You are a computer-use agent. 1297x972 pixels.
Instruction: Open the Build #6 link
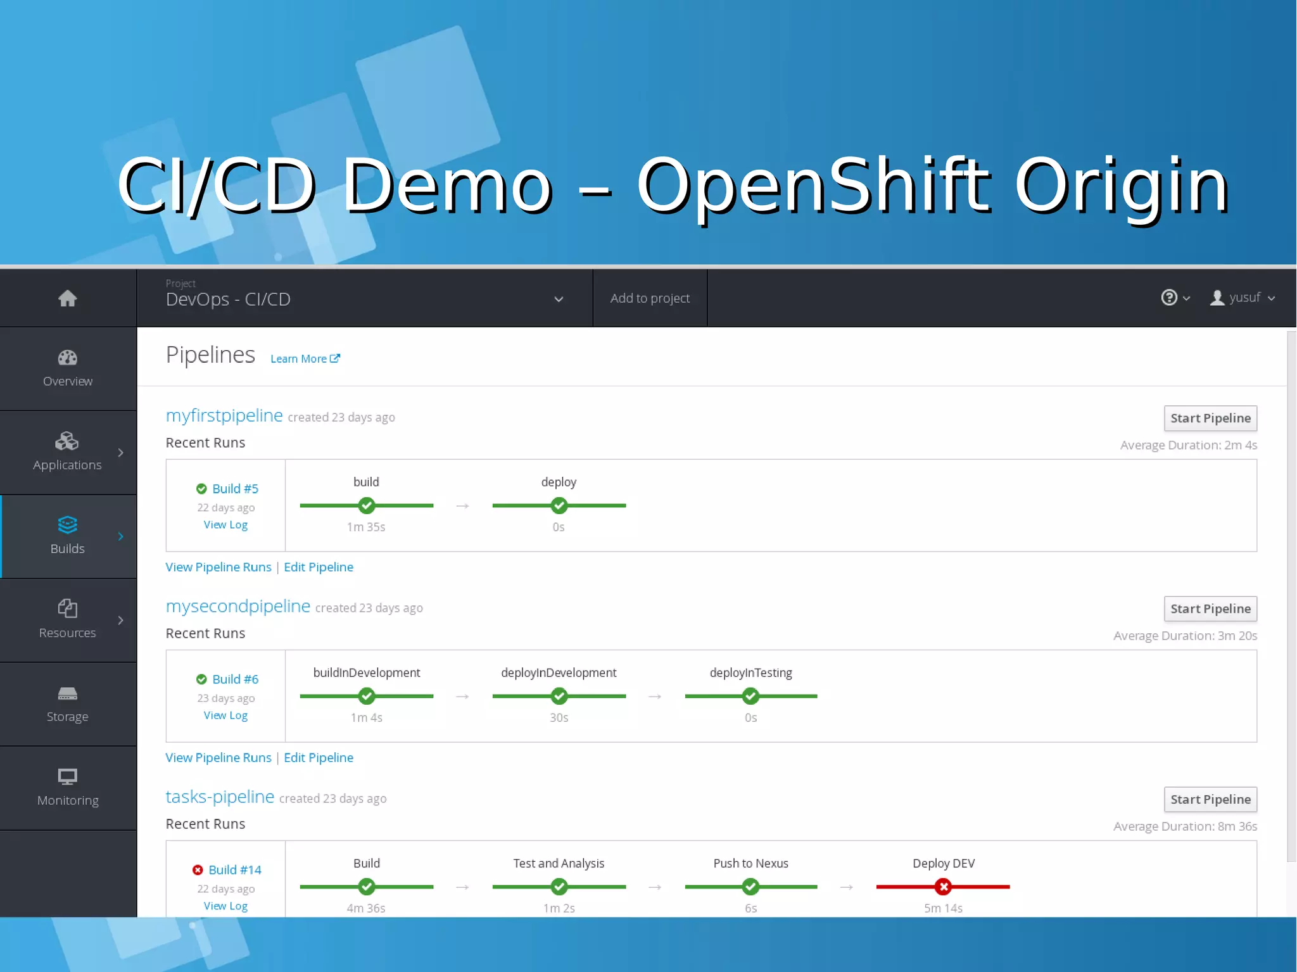(236, 679)
